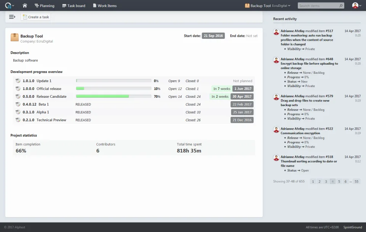Click the Create a task button

[36, 17]
